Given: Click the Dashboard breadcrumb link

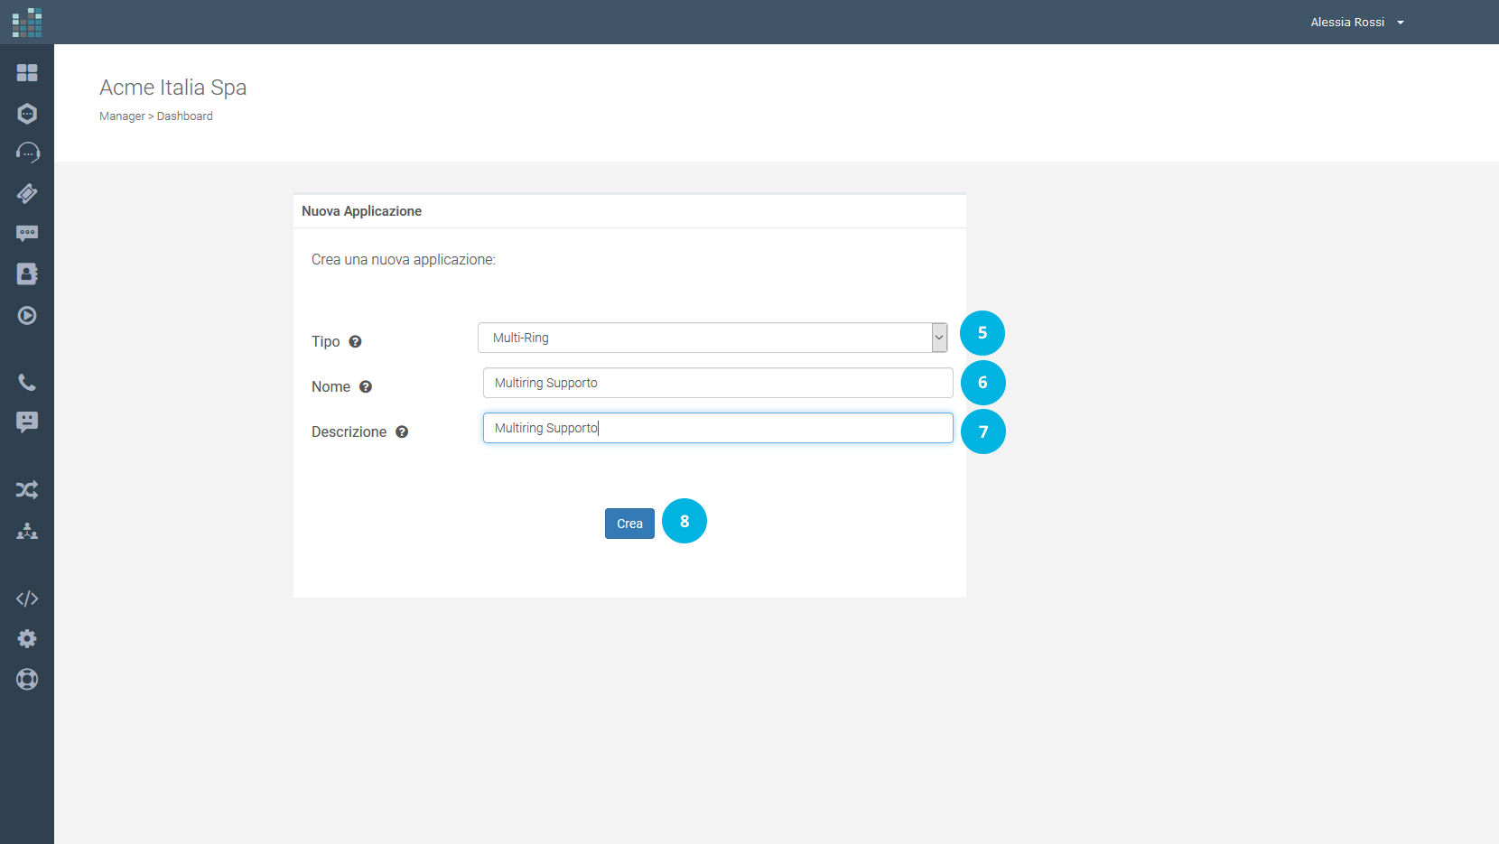Looking at the screenshot, I should click(185, 116).
